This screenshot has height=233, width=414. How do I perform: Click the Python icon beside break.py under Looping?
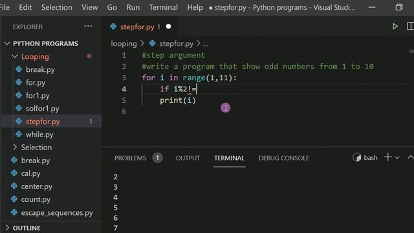pos(19,69)
